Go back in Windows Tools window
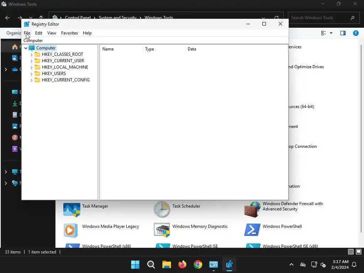 (7, 18)
